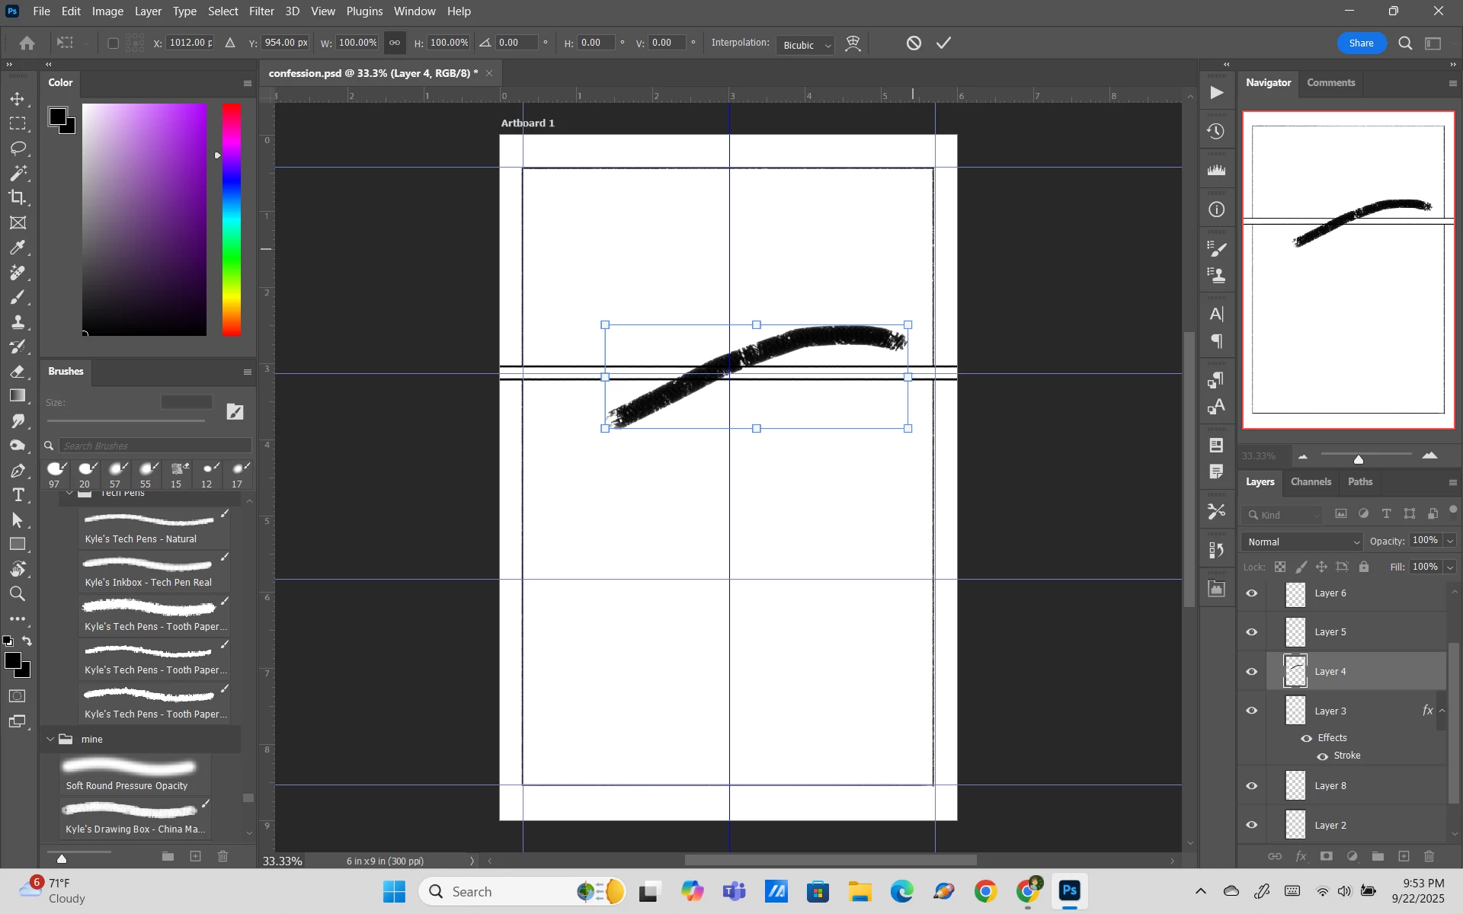This screenshot has height=914, width=1463.
Task: Open the Filter menu
Action: tap(261, 11)
